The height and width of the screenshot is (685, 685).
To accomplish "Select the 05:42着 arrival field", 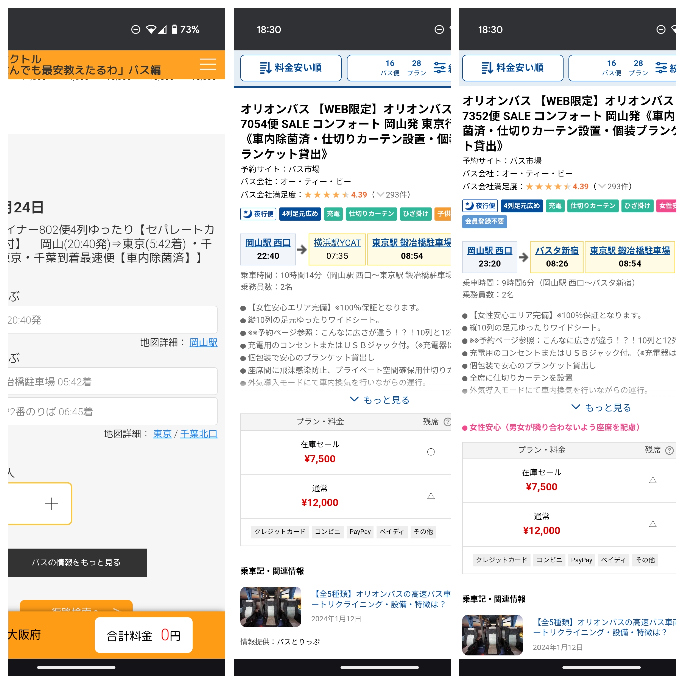I will [x=113, y=381].
